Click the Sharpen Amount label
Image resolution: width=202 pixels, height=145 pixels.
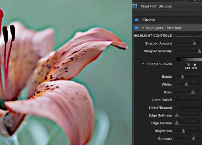pyautogui.click(x=158, y=44)
